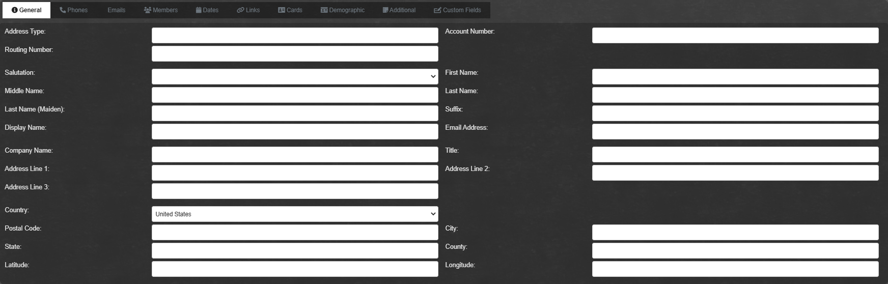Focus the Address Type field
The width and height of the screenshot is (888, 284).
[295, 35]
